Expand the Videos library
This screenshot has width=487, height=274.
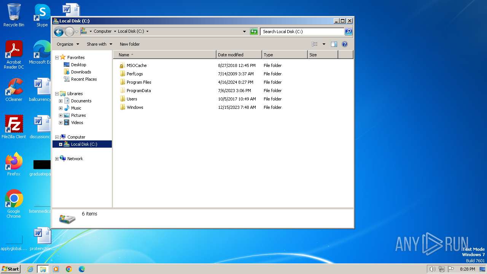click(x=60, y=123)
